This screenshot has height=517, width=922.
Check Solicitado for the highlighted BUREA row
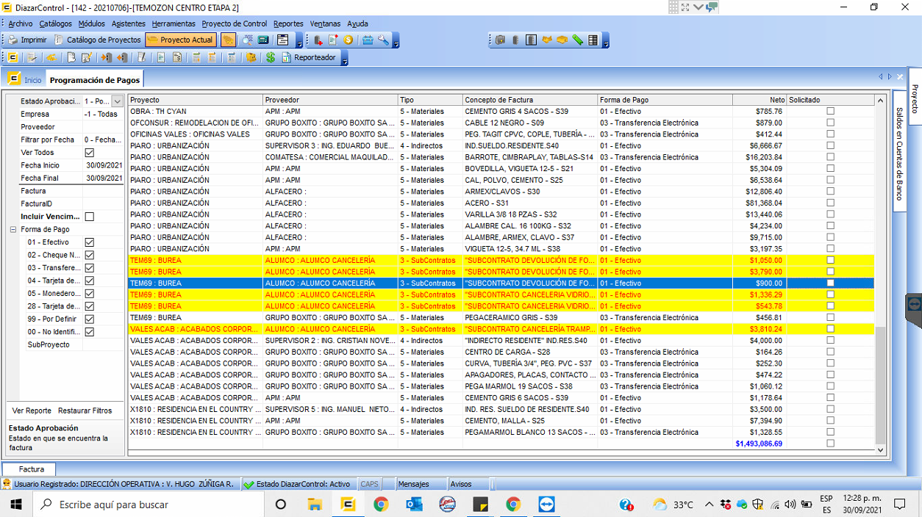[x=831, y=283]
